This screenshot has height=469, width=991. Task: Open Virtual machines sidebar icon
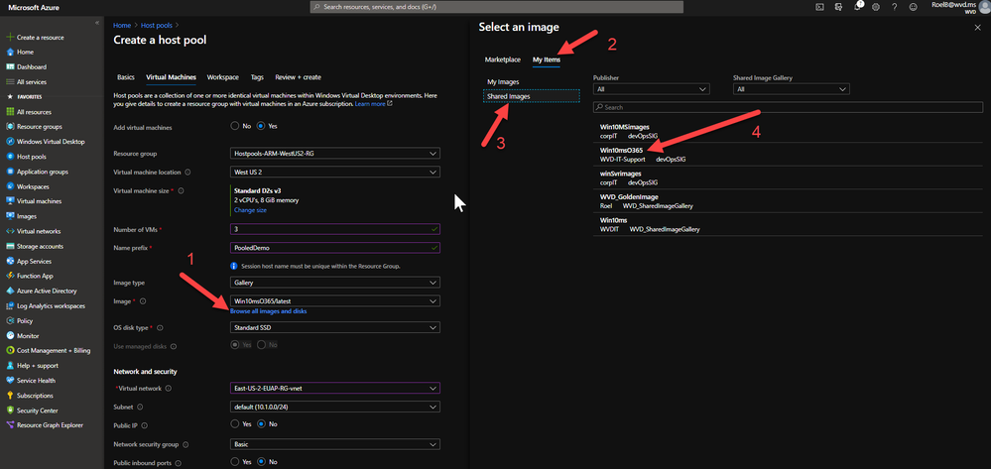(x=10, y=201)
